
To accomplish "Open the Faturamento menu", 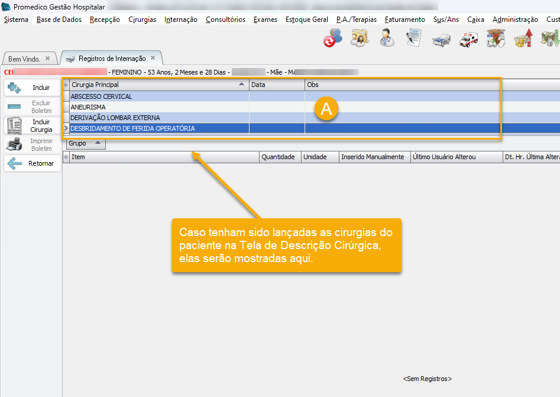I will (404, 20).
